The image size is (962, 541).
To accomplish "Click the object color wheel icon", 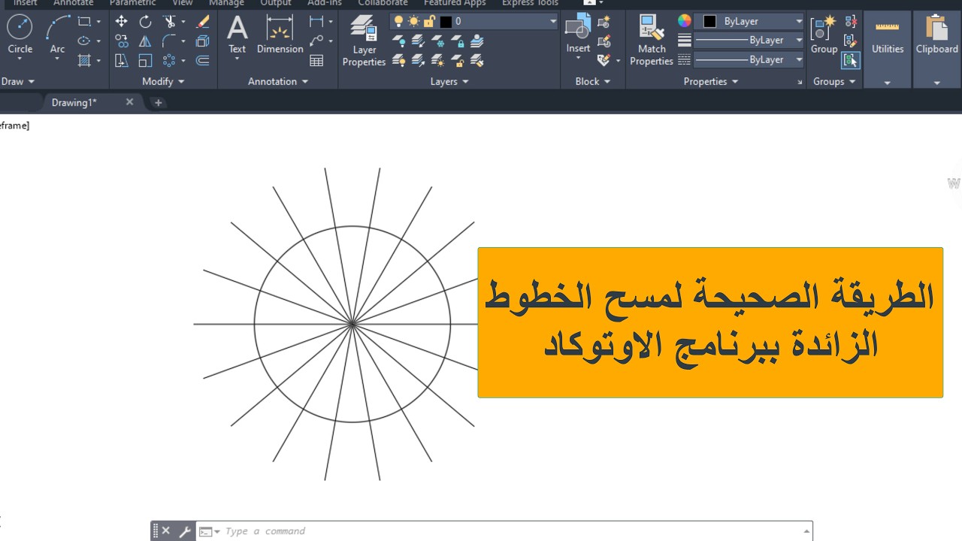I will coord(684,21).
